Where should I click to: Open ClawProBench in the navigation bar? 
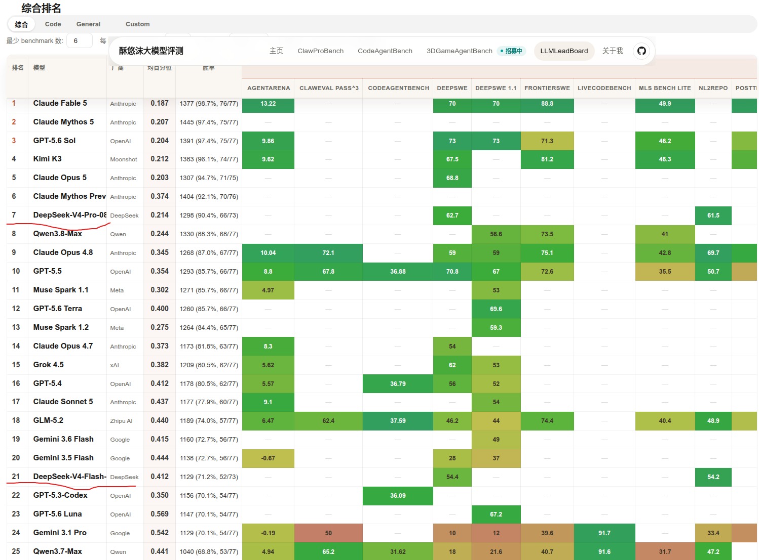(320, 51)
